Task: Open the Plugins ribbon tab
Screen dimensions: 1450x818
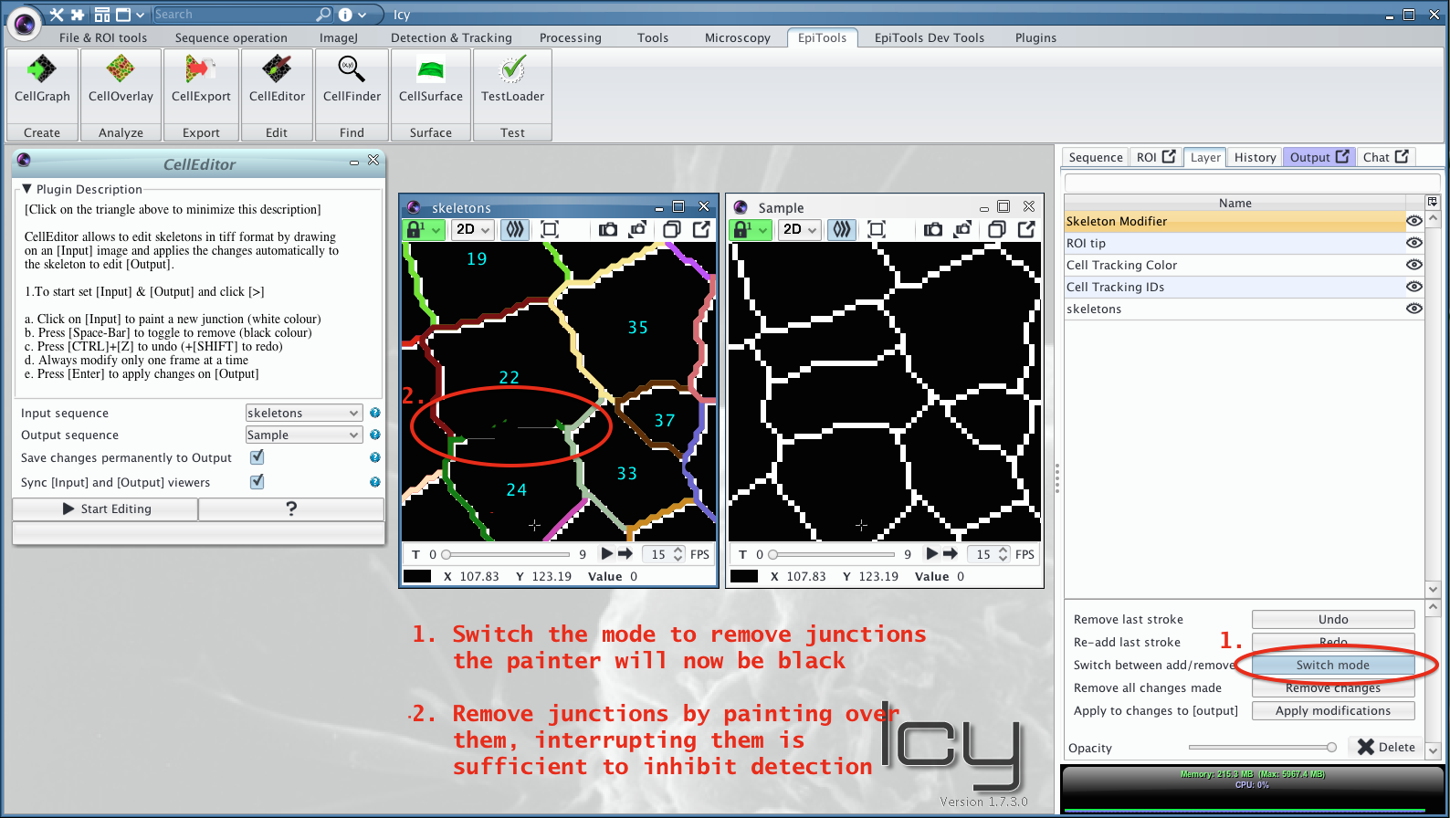Action: click(x=1035, y=37)
